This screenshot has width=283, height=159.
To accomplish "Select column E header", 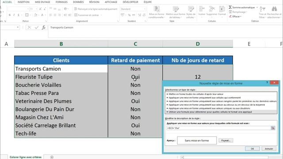I will tap(249, 44).
